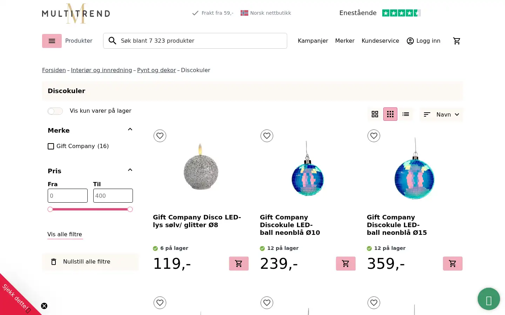Click the Norsk nettbutikk text
The image size is (505, 315).
click(271, 13)
